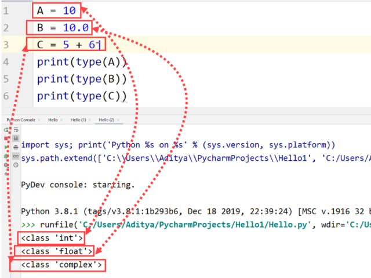The image size is (371, 278).
Task: Toggle soft-wrap in the console
Action: tap(16, 130)
